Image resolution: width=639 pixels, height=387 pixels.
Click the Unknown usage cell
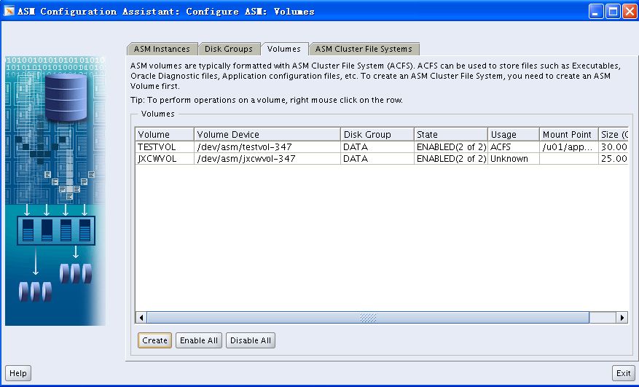[514, 159]
